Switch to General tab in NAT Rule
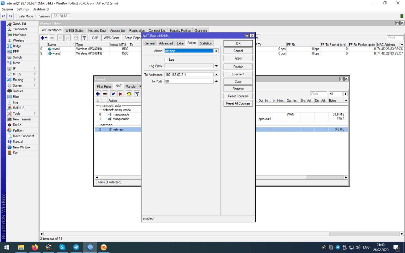The height and width of the screenshot is (253, 405). (150, 43)
